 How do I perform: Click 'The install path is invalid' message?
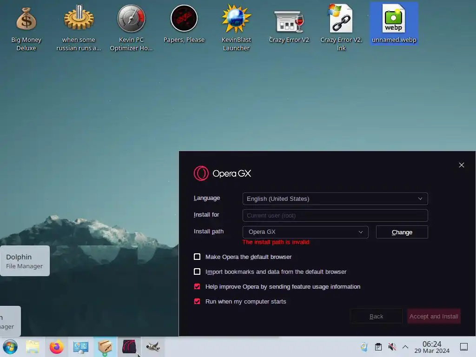point(276,242)
